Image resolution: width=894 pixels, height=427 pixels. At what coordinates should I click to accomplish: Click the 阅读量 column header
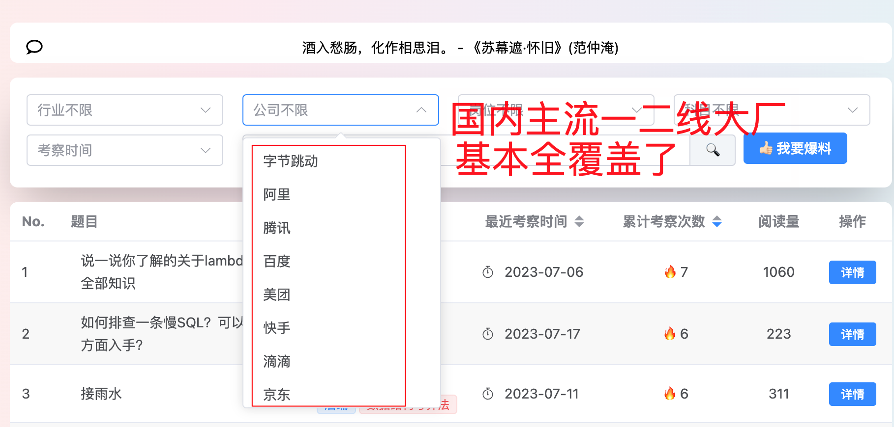click(779, 221)
